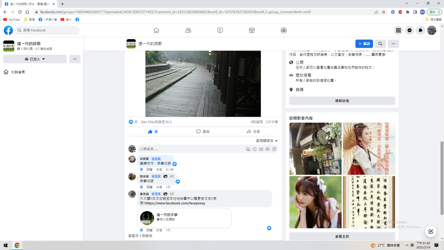Toggle Like (讚) on the post

pos(153,132)
